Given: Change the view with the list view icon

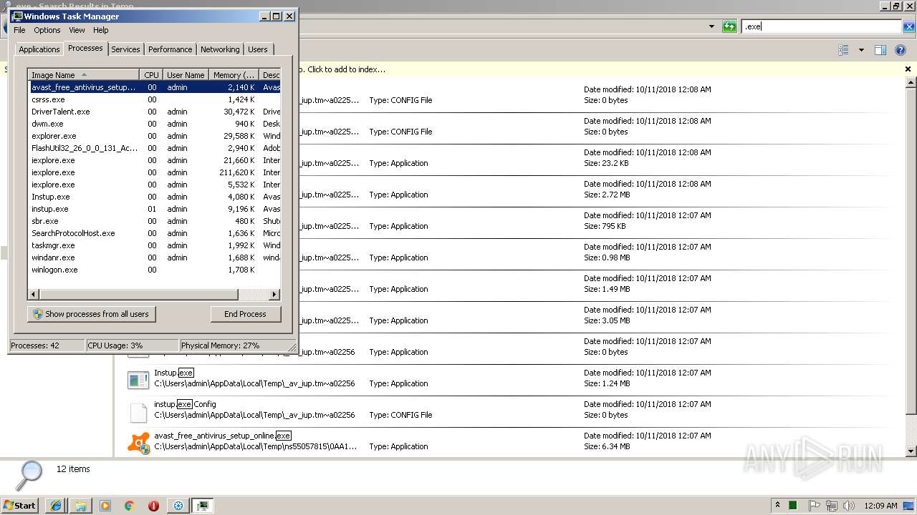Looking at the screenshot, I should point(843,50).
